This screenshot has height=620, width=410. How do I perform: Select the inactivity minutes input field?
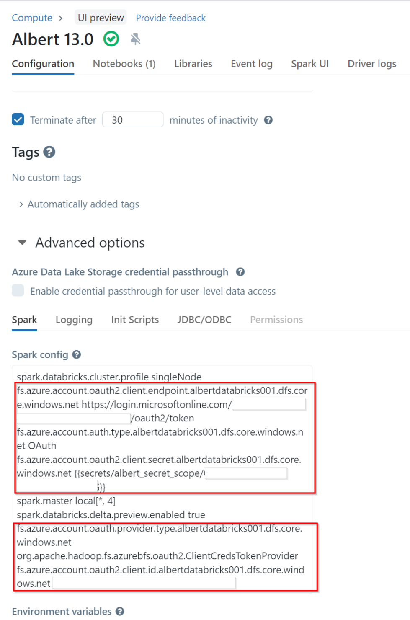pos(132,119)
